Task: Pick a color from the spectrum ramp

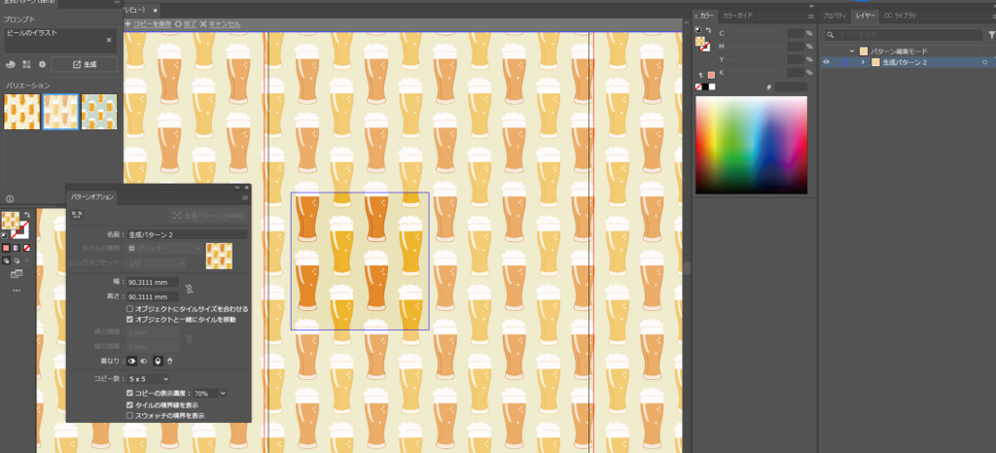Action: (x=750, y=144)
